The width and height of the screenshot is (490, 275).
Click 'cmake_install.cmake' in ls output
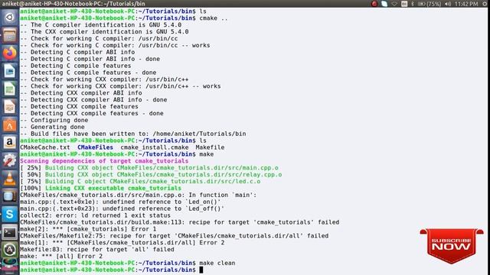[155, 147]
